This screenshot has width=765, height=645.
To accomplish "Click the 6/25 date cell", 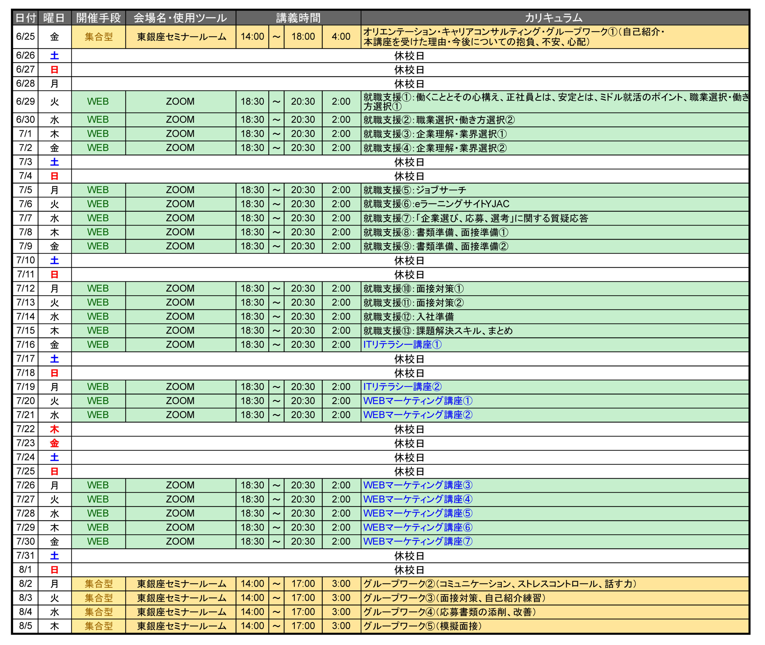I will [x=25, y=36].
